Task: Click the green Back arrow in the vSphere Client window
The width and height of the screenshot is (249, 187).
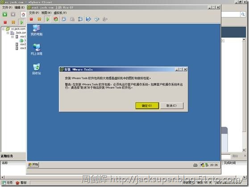Action: [5, 14]
